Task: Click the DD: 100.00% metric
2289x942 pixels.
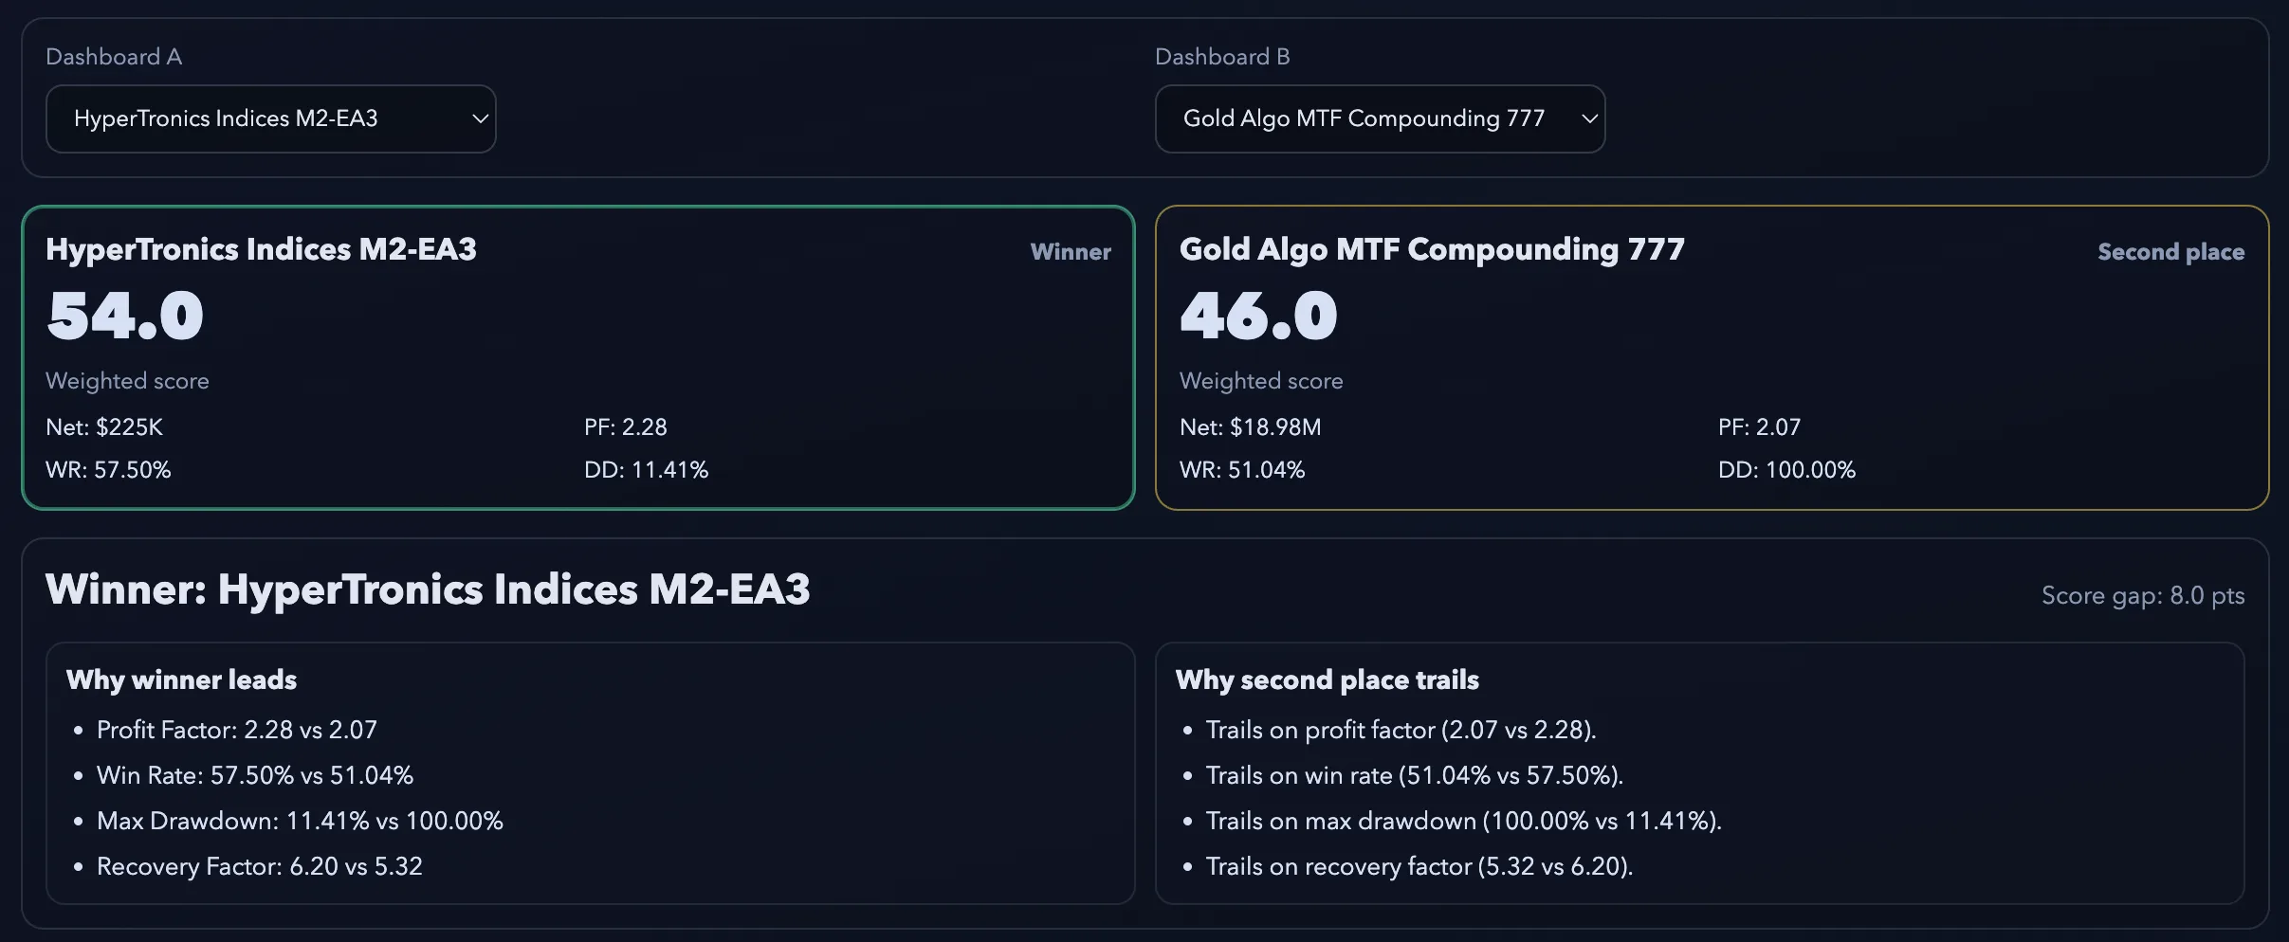Action: coord(1786,469)
